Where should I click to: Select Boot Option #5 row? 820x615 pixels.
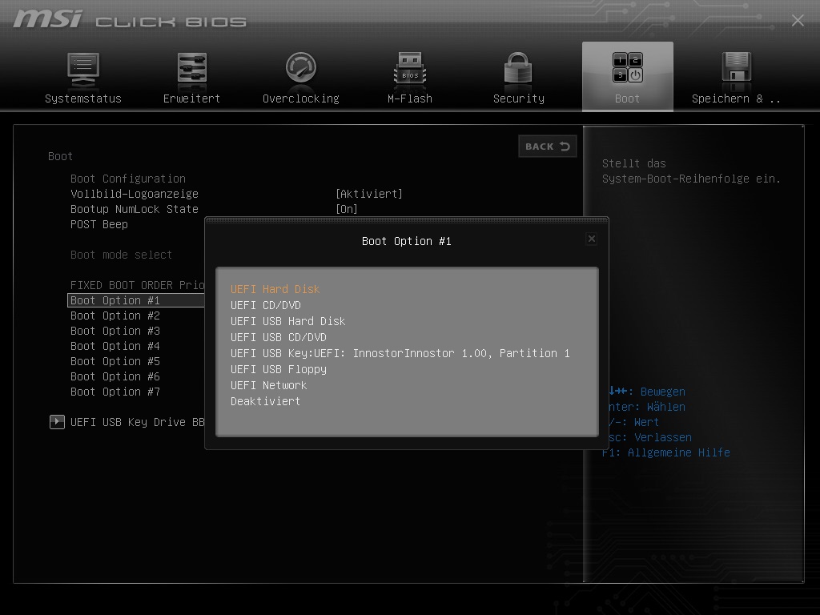(115, 361)
